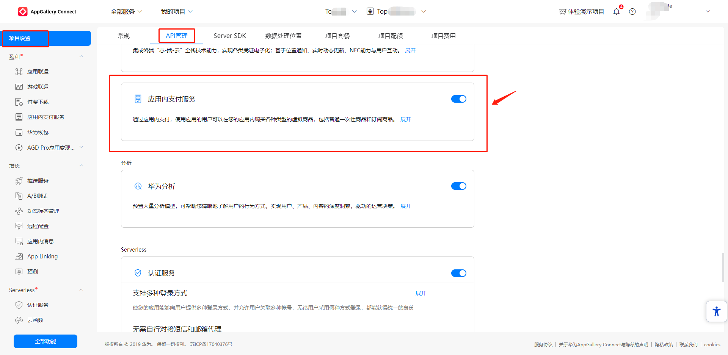Open the 我的项目 dropdown
Image resolution: width=728 pixels, height=355 pixels.
point(177,12)
